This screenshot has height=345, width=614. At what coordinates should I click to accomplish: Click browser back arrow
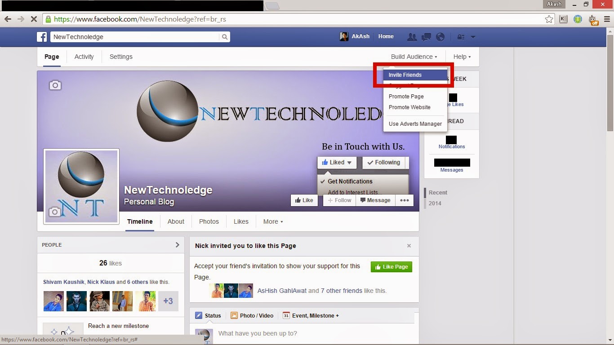click(x=8, y=19)
